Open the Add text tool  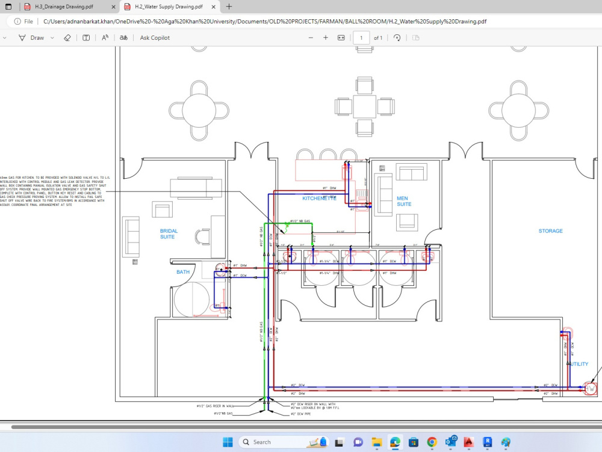click(x=85, y=37)
